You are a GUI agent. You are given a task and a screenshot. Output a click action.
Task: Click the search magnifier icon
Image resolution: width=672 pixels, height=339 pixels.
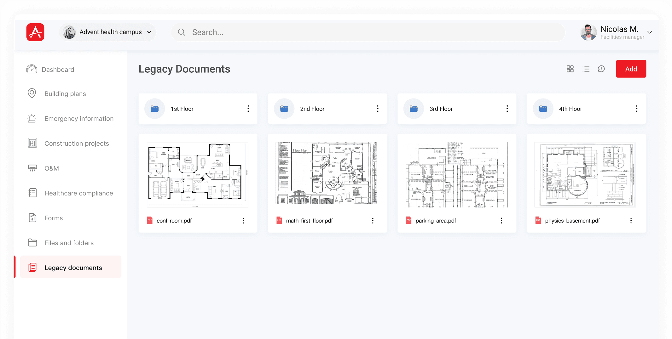pyautogui.click(x=182, y=32)
